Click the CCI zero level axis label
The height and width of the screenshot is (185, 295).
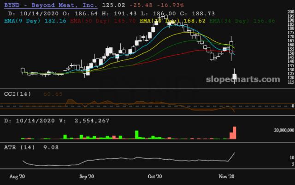(292, 106)
